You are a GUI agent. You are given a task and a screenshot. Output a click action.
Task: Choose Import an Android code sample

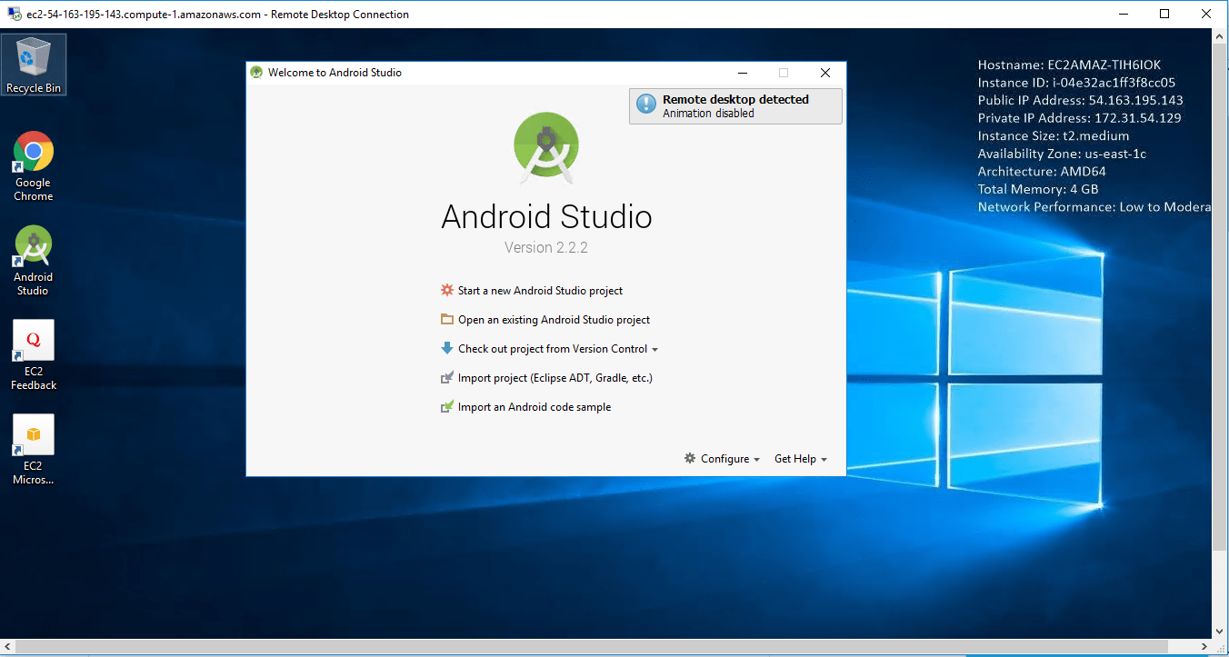click(x=534, y=407)
